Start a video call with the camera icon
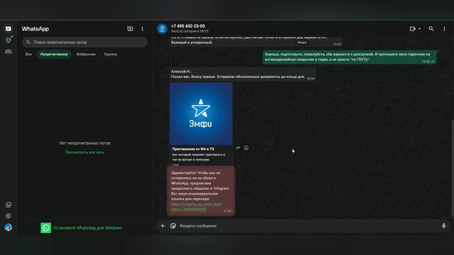 [x=413, y=29]
